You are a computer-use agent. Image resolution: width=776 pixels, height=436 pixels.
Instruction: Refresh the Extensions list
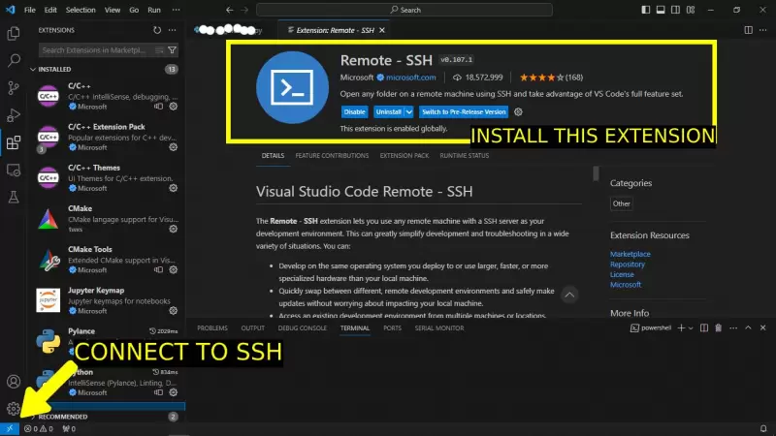(157, 30)
